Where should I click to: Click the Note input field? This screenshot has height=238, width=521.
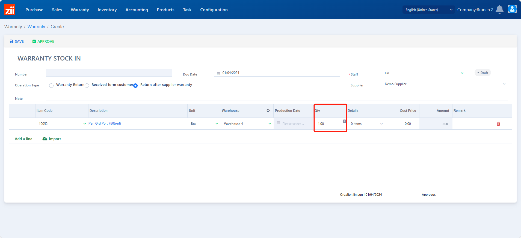[277, 97]
